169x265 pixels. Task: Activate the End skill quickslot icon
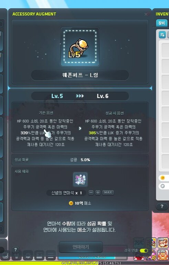pos(163,255)
